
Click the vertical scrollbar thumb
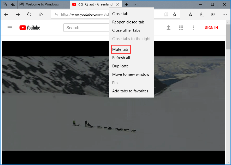coord(228,37)
